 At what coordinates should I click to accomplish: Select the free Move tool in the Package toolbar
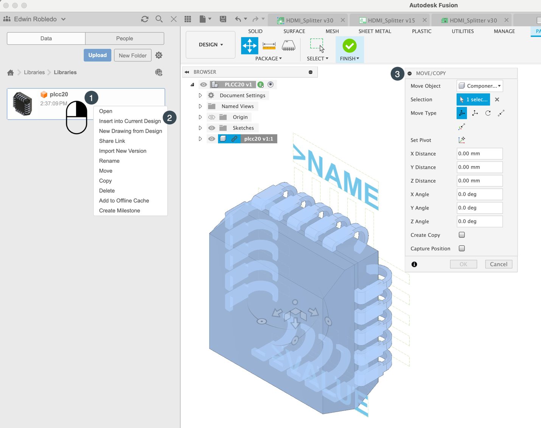pyautogui.click(x=249, y=45)
